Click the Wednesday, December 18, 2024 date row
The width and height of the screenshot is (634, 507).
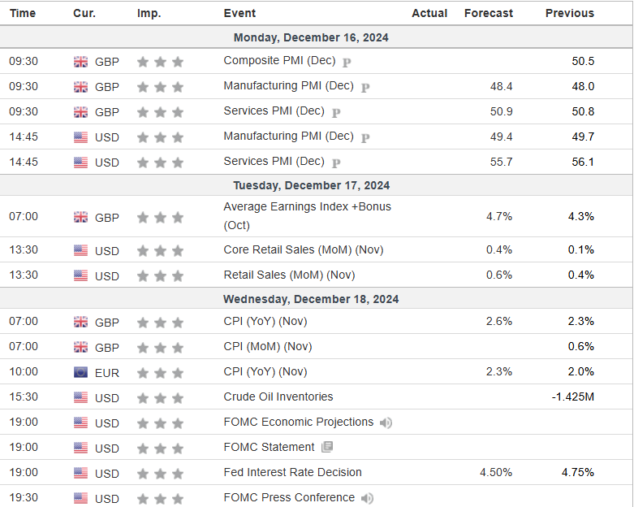(317, 299)
